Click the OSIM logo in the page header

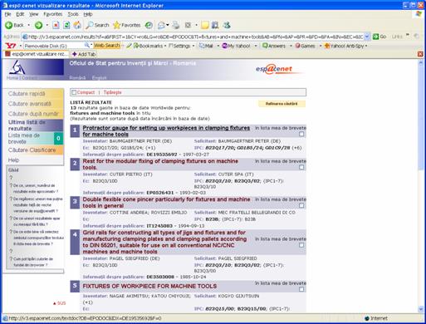(17, 67)
